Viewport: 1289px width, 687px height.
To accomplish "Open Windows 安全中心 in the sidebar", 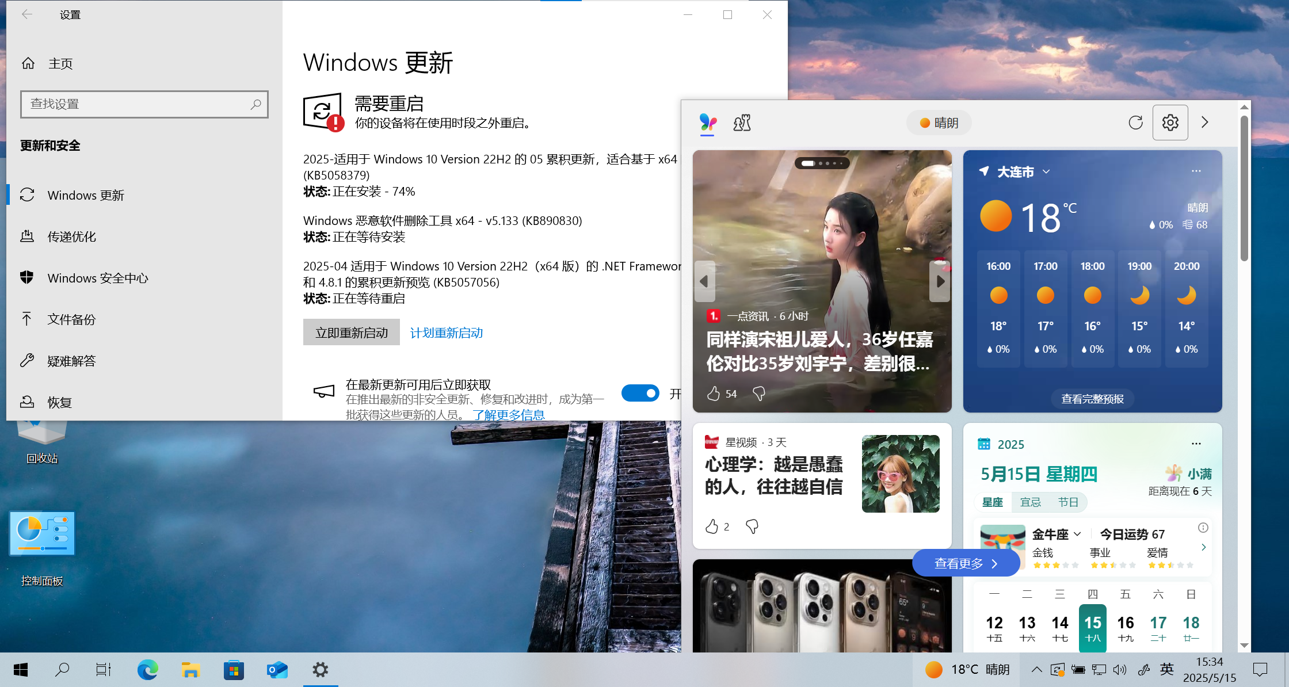I will [x=98, y=278].
